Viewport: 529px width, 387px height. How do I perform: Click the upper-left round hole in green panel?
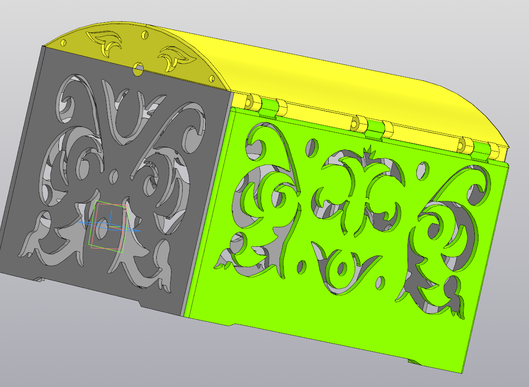coord(312,148)
